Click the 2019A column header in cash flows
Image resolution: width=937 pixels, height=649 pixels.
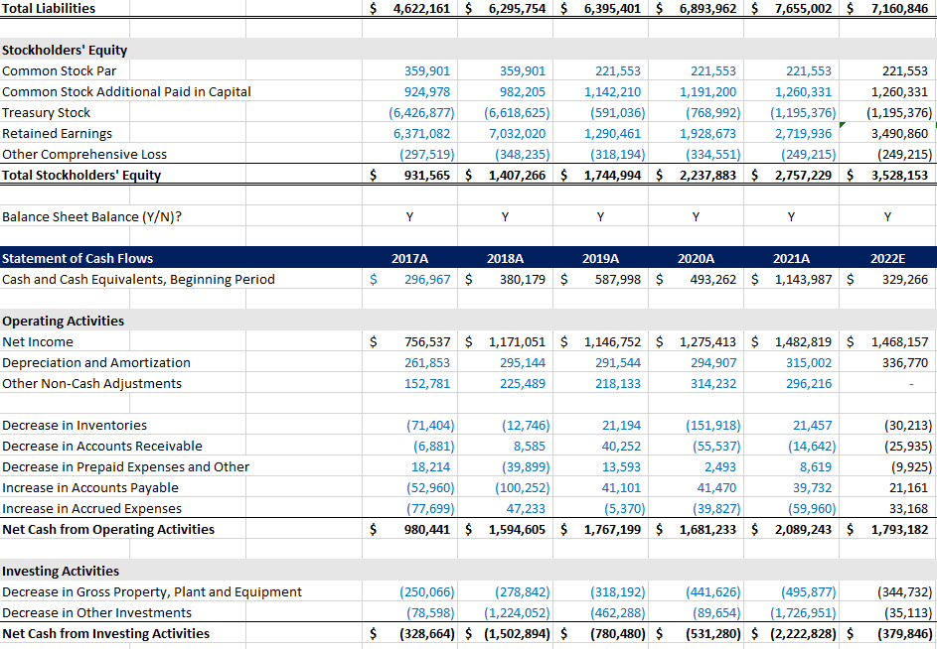pyautogui.click(x=600, y=259)
